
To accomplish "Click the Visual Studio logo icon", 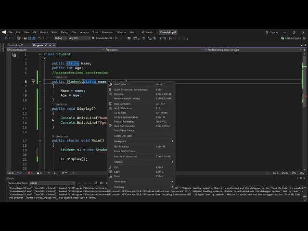I will pyautogui.click(x=4, y=32).
